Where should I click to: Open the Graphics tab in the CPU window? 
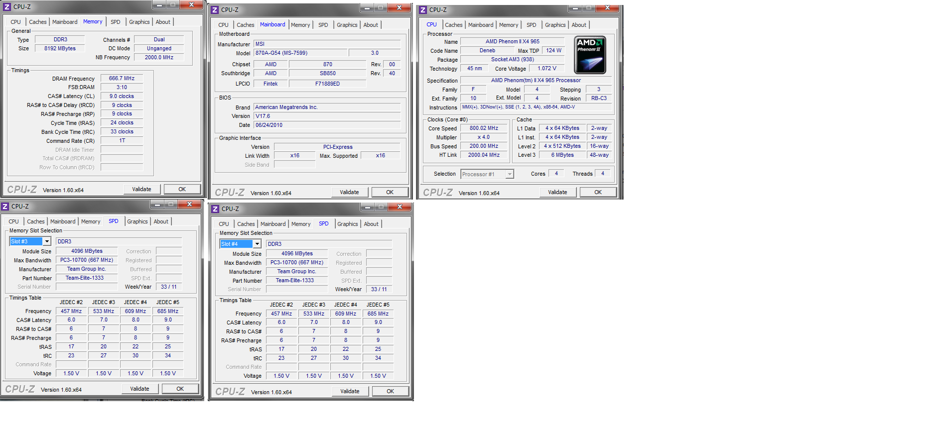pos(555,25)
